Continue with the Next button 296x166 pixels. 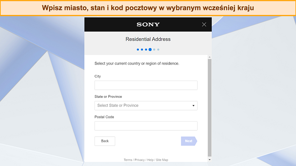(189, 141)
